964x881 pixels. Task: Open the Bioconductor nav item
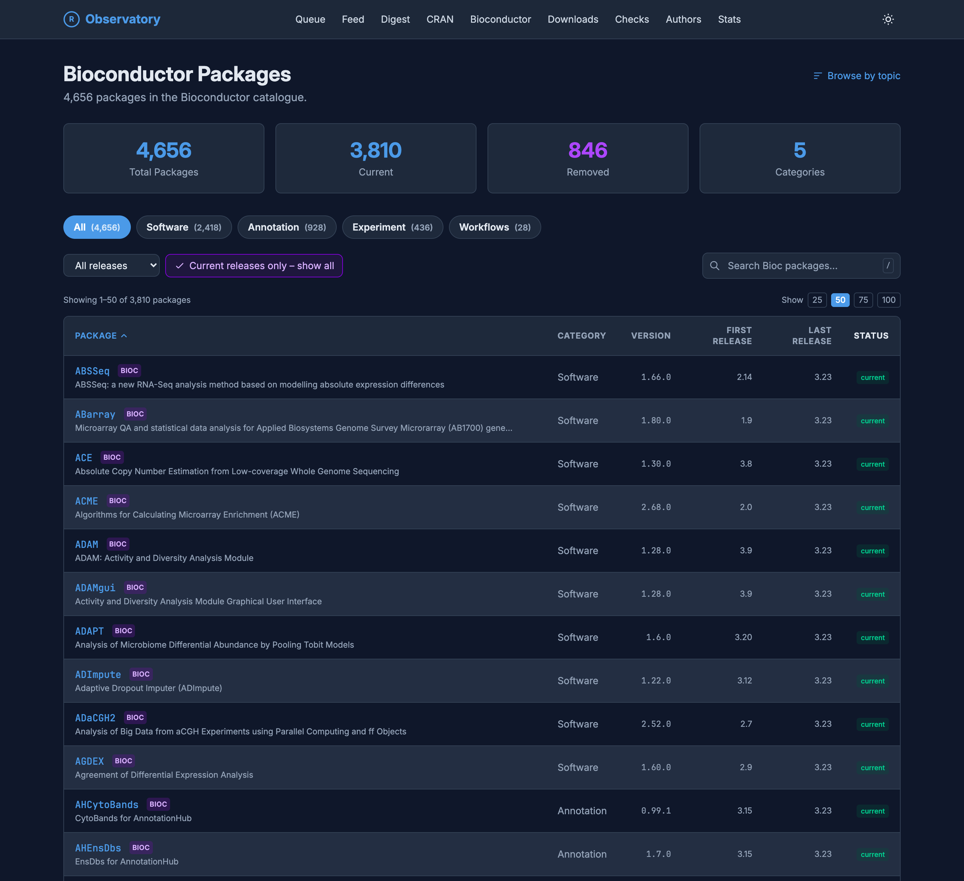tap(500, 20)
